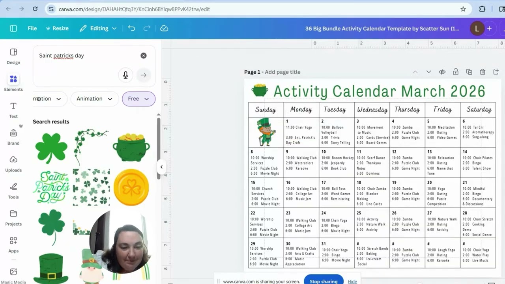Check cloud save status icon
The image size is (505, 284).
pos(164,28)
